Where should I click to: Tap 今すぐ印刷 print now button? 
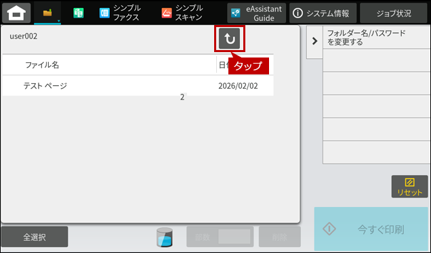coord(371,229)
